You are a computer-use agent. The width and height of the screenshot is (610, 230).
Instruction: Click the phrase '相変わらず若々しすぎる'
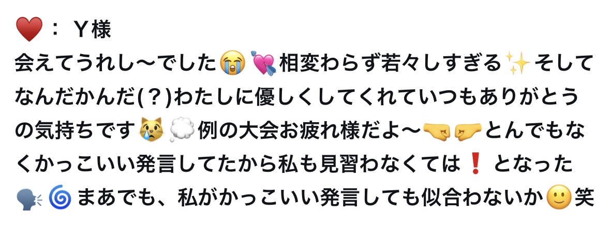tap(390, 63)
